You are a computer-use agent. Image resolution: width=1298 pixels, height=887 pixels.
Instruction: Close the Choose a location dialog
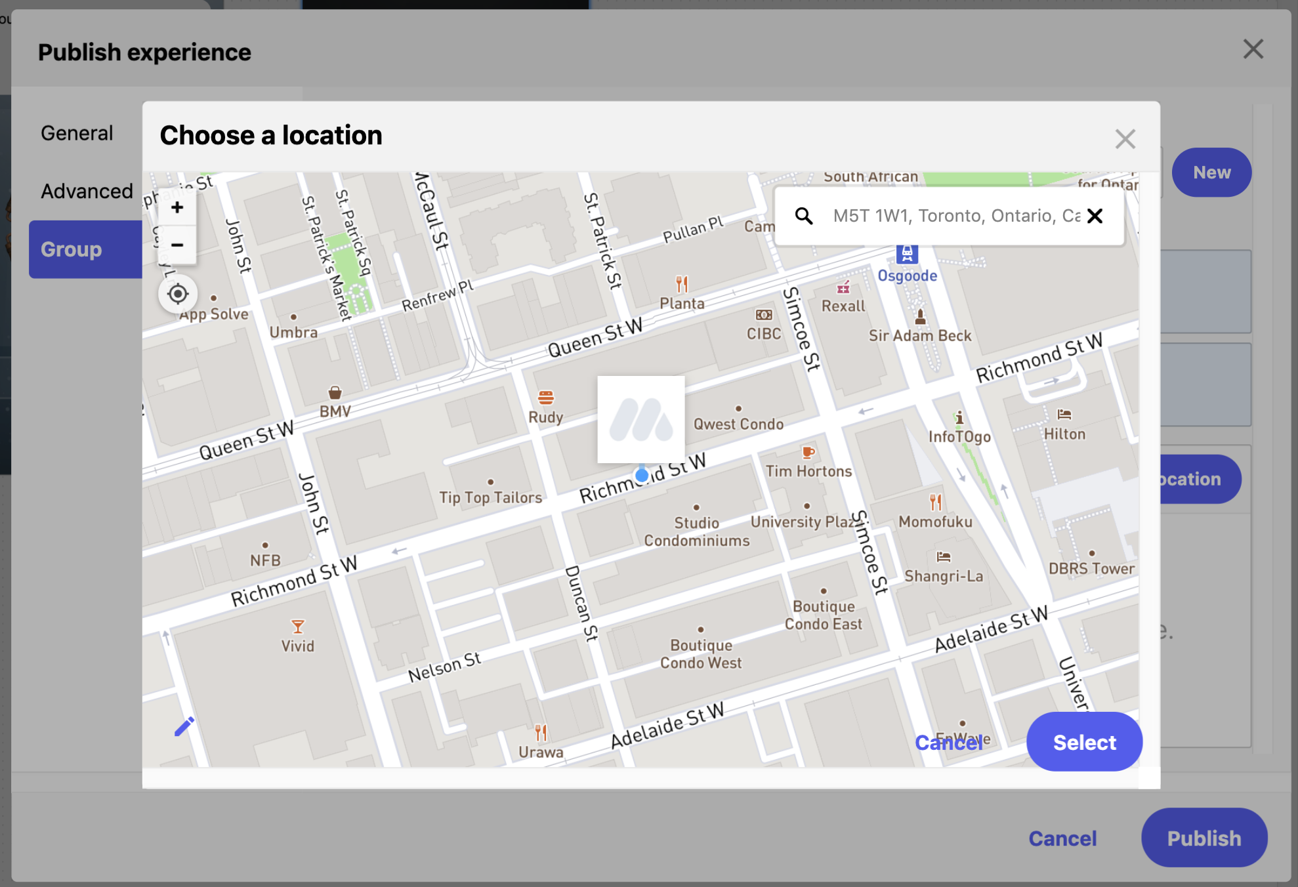tap(1125, 139)
